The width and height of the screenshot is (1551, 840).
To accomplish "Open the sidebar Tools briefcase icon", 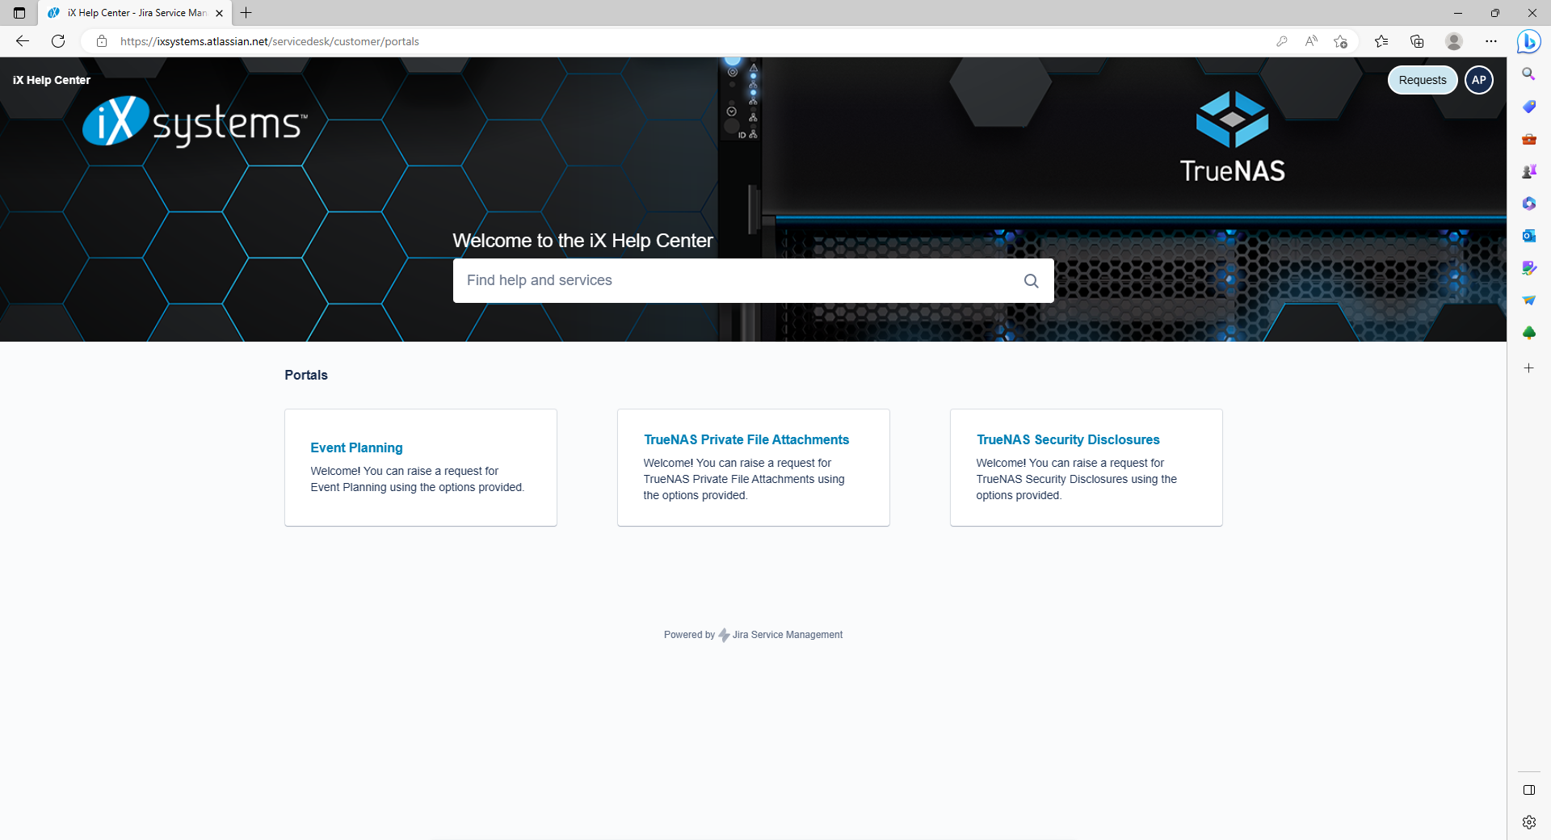I will (1528, 139).
